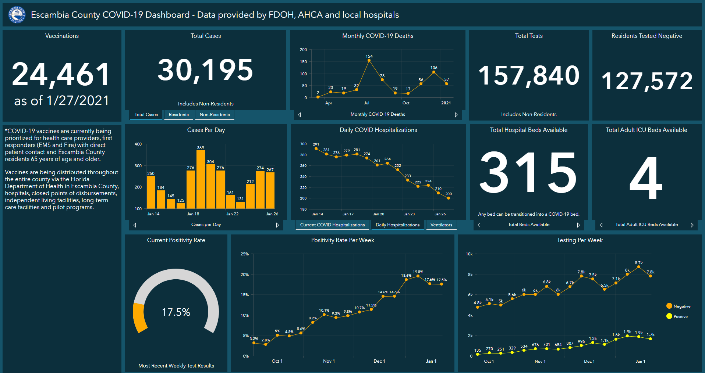This screenshot has width=705, height=373.
Task: Click the left arrow beside Total Adult ICU Beds Available
Action: [601, 225]
